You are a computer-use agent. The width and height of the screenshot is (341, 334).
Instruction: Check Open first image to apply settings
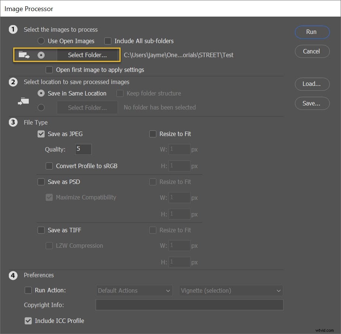coord(49,70)
